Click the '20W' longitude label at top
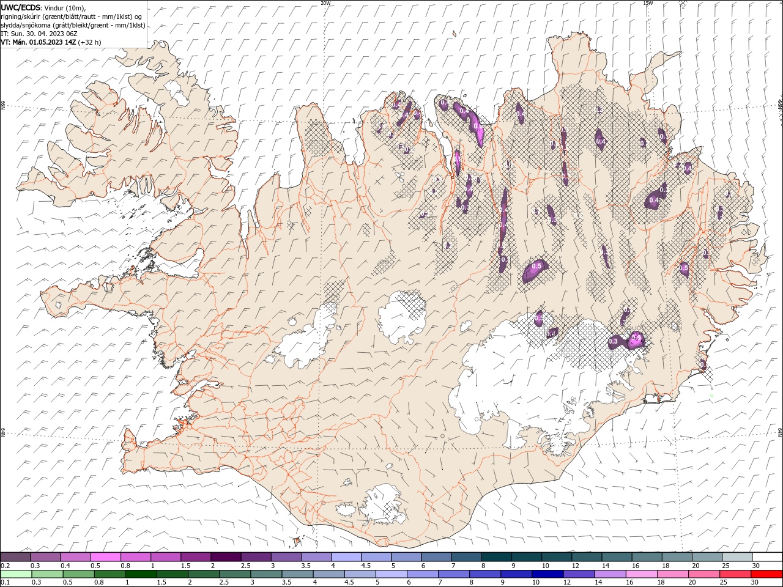Screen dimensions: 783x587 click(x=325, y=2)
